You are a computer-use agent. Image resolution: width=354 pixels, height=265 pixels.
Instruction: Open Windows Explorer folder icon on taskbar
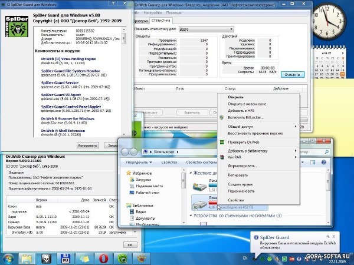coord(27,259)
